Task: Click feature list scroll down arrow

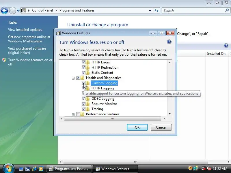Action: (x=169, y=114)
